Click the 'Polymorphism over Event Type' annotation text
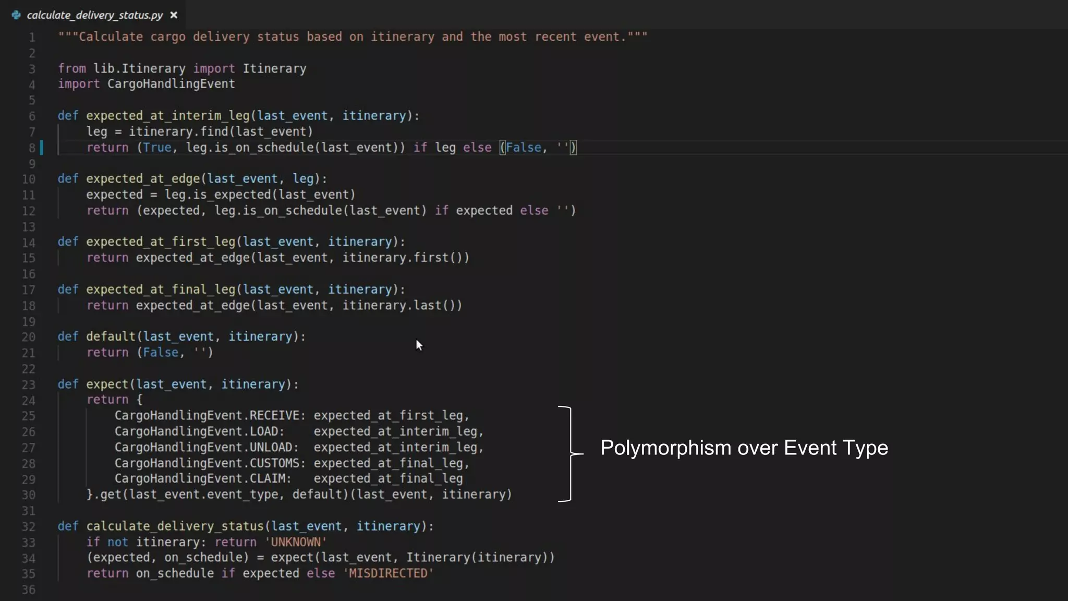The width and height of the screenshot is (1068, 601). [744, 448]
